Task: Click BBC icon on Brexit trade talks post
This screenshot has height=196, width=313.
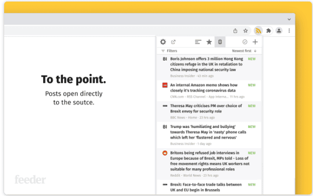Action: [x=165, y=185]
